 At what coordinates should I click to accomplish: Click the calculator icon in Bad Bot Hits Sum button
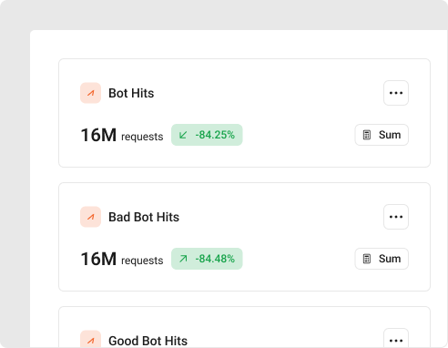point(367,259)
